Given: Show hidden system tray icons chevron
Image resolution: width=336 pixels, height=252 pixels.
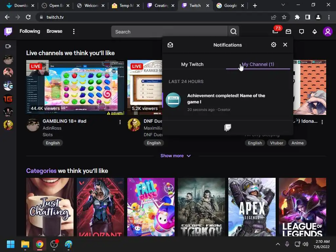Looking at the screenshot, I should [278, 244].
